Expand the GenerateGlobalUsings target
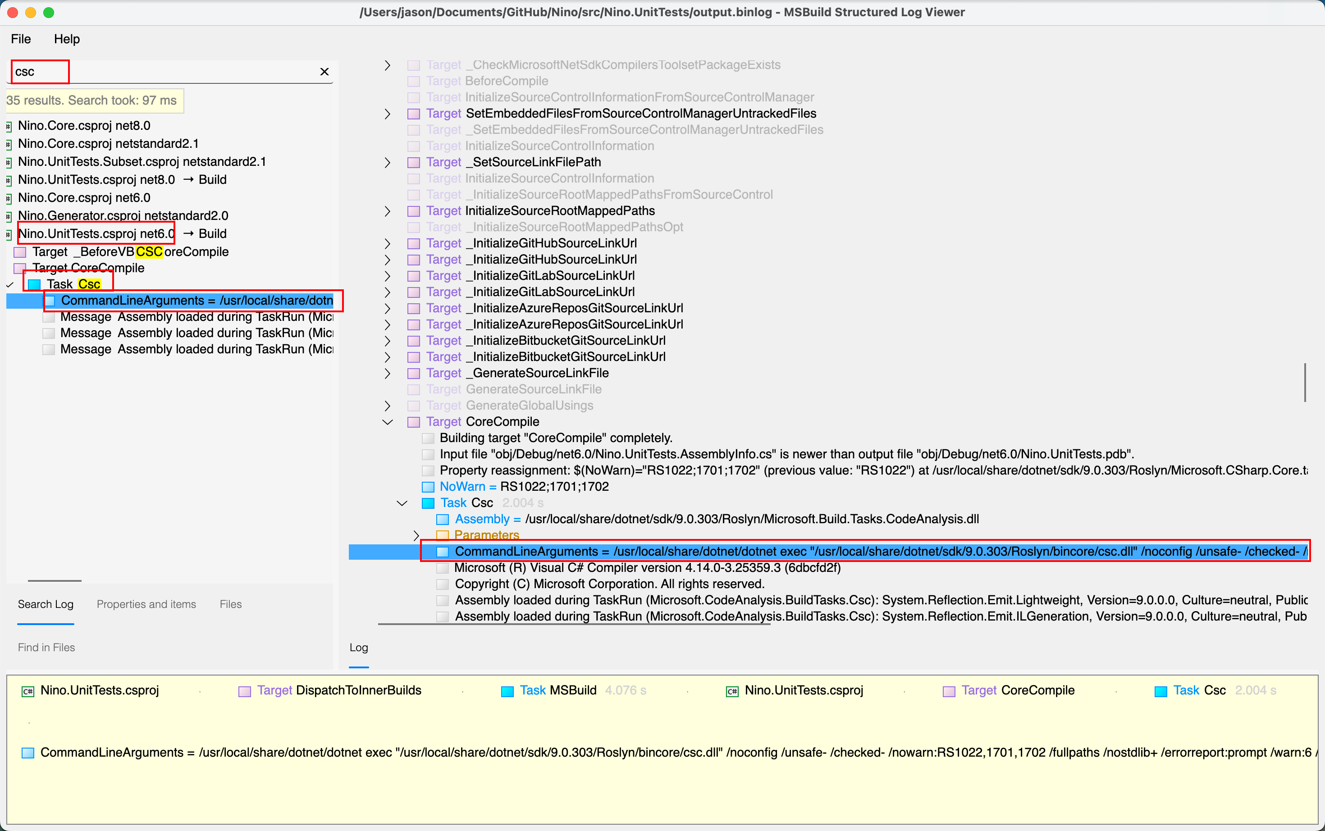The height and width of the screenshot is (831, 1325). (x=388, y=406)
